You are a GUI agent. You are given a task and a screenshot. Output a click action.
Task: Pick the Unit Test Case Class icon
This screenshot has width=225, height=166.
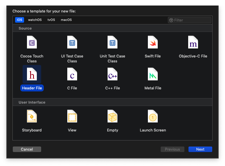(113, 42)
